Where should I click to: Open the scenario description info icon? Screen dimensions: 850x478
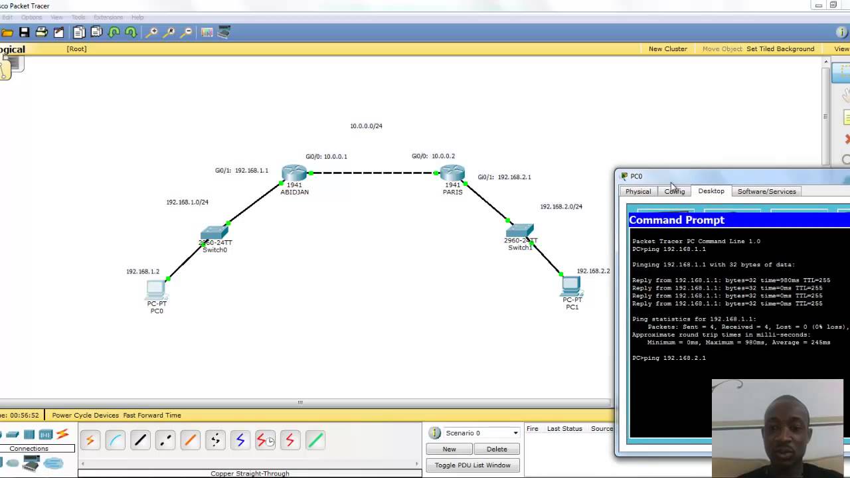pos(435,433)
